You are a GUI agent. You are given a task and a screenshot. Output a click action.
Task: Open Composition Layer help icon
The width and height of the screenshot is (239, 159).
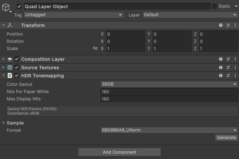(221, 59)
